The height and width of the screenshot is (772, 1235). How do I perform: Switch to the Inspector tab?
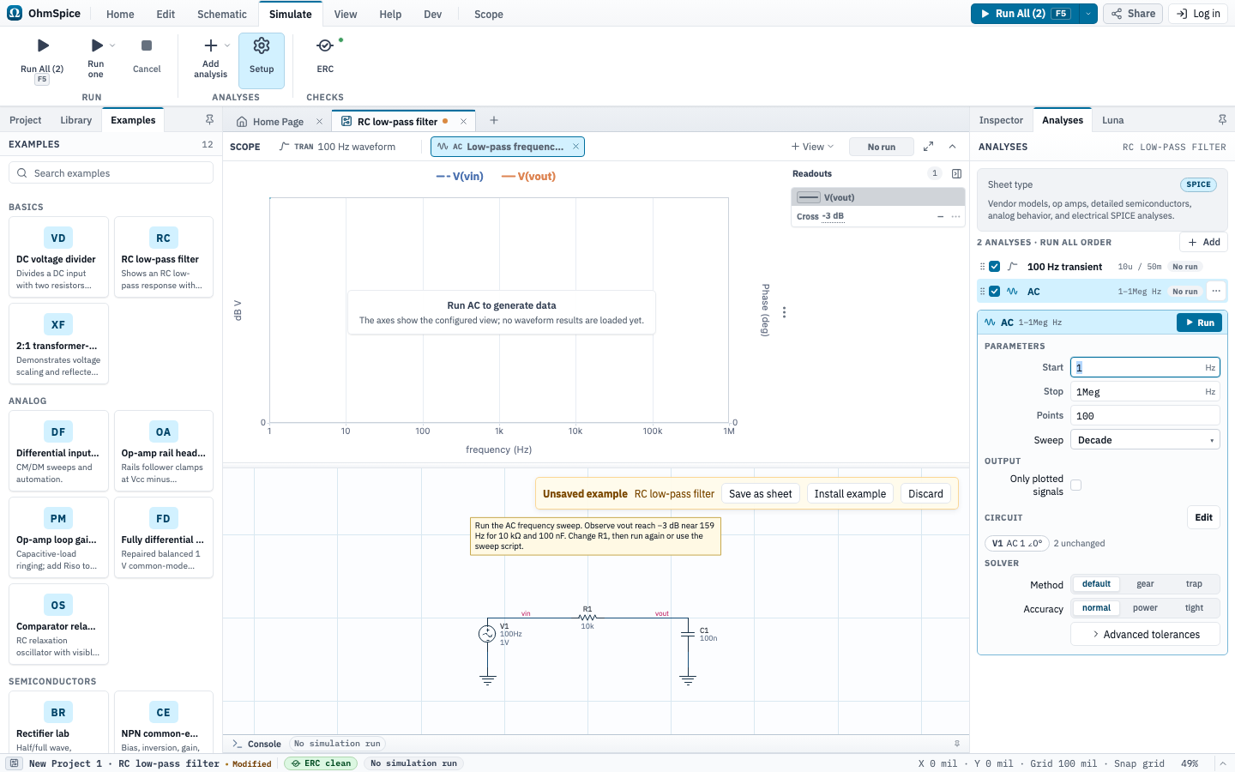pyautogui.click(x=1001, y=120)
